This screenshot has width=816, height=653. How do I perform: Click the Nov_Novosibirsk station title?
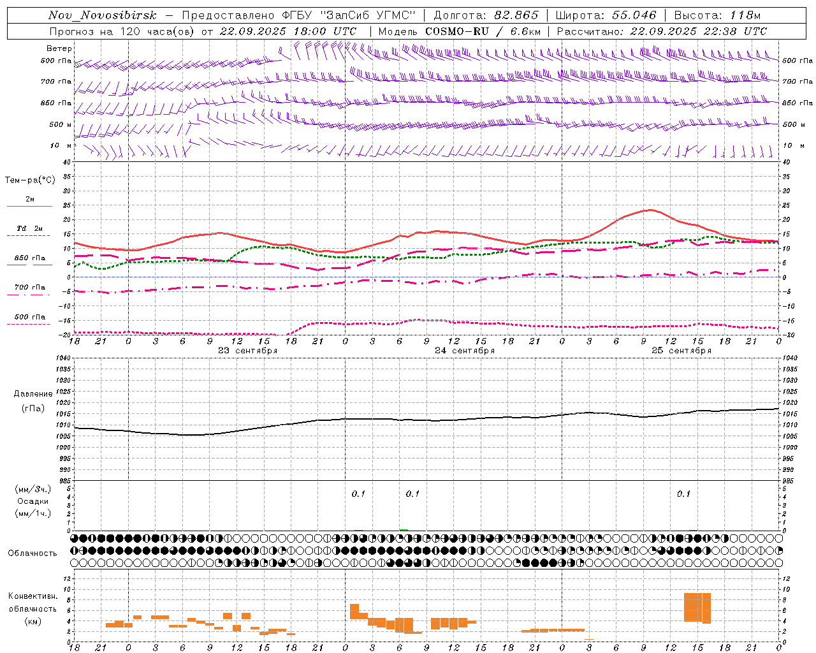pos(103,15)
